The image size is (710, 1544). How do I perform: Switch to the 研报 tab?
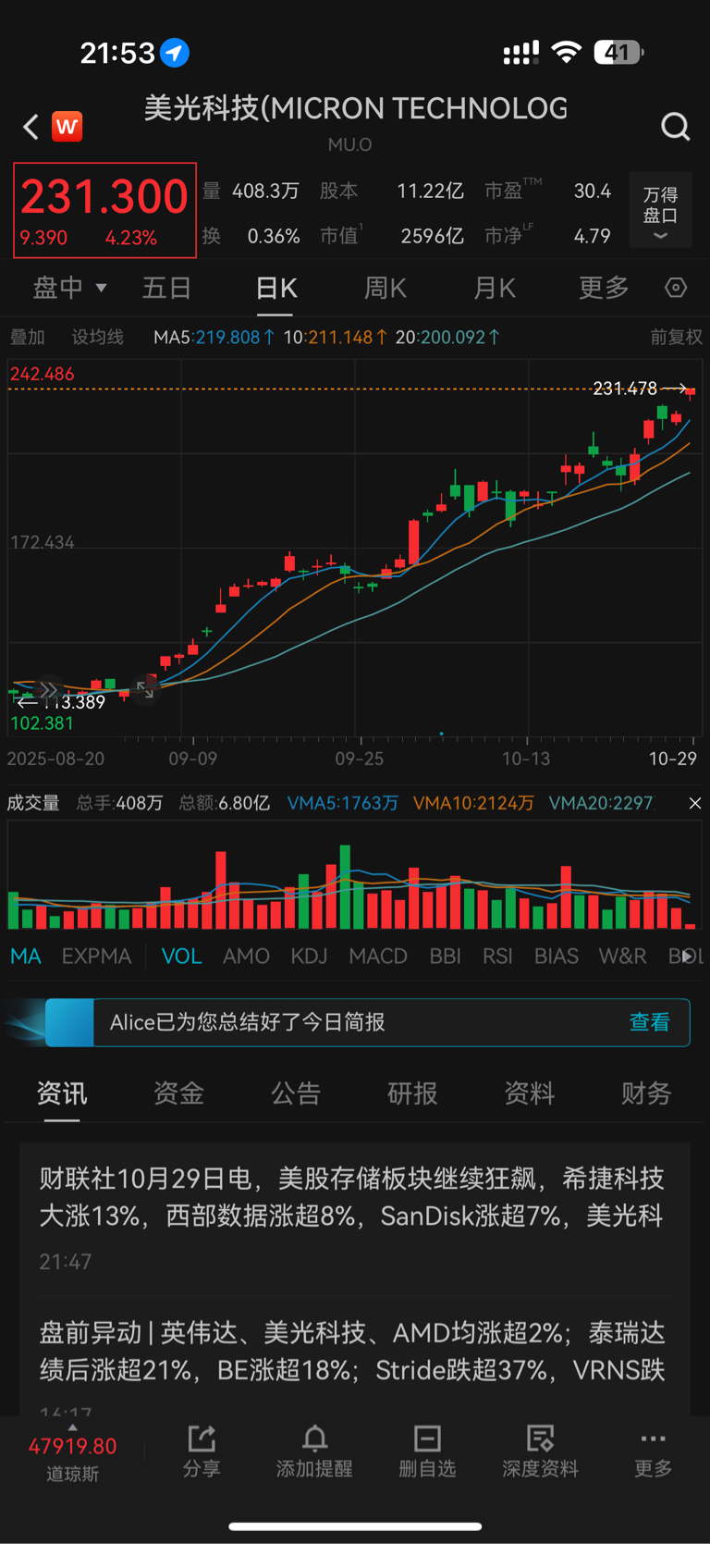pos(412,1093)
